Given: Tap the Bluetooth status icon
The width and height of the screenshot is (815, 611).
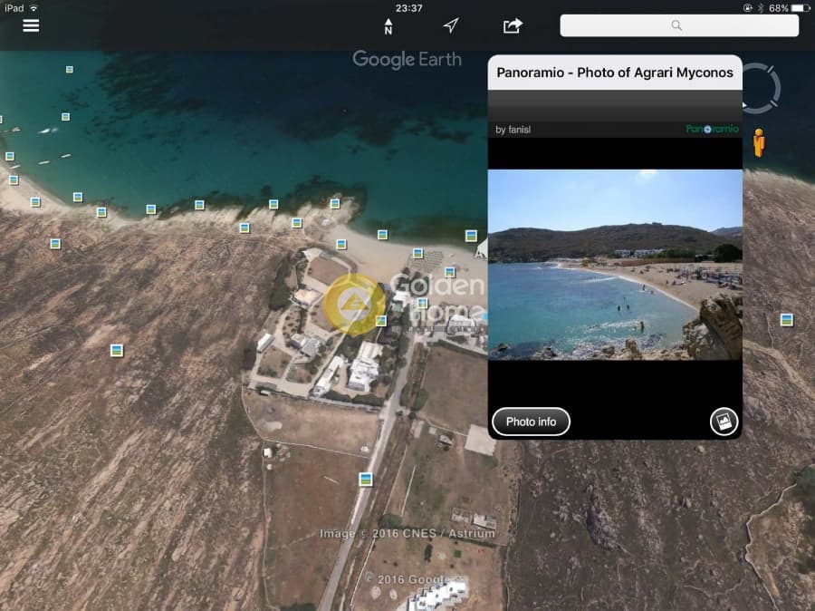Looking at the screenshot, I should click(x=760, y=8).
